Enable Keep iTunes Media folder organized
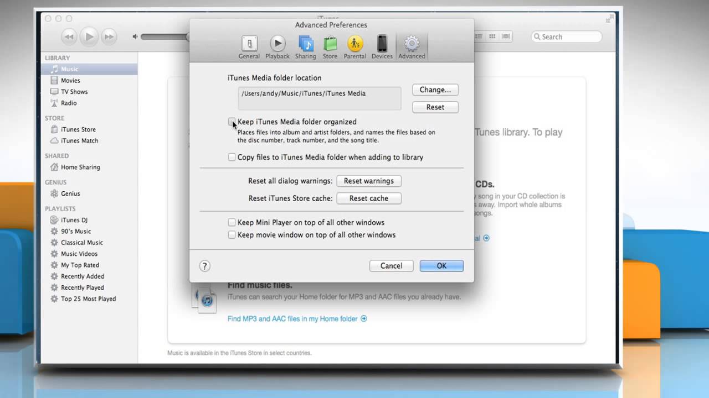Image resolution: width=709 pixels, height=398 pixels. [232, 122]
